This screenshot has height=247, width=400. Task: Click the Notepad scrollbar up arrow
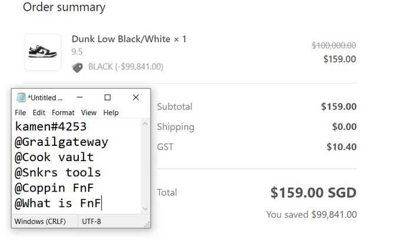click(145, 123)
